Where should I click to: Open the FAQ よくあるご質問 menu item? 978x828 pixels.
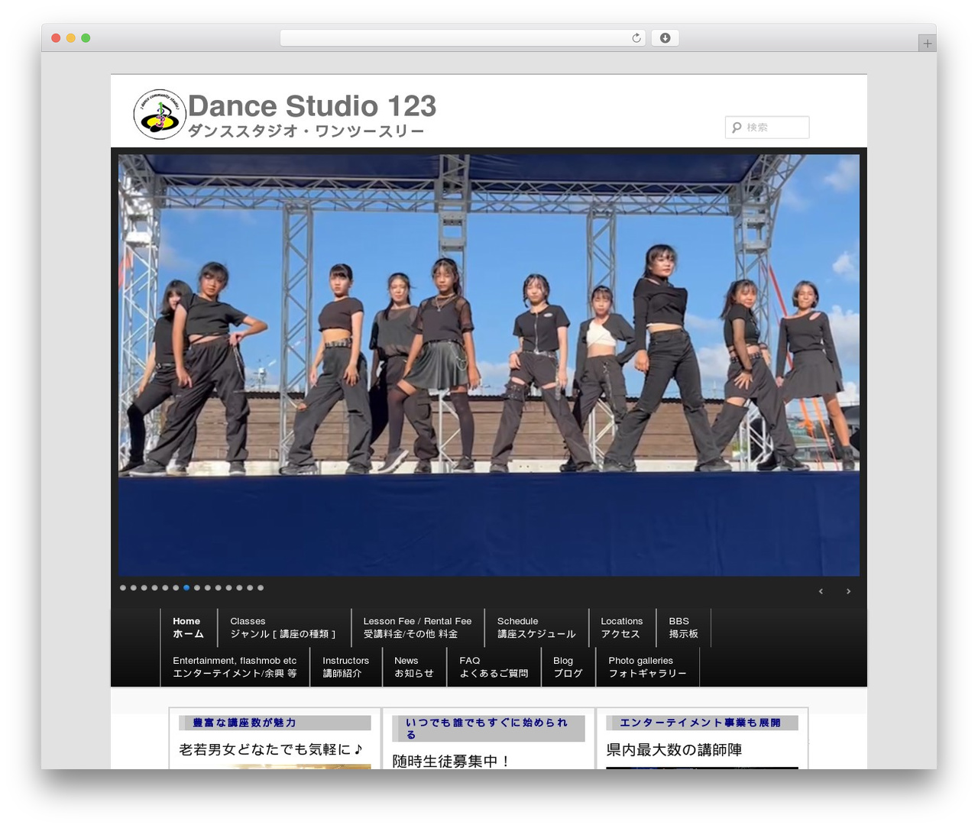point(494,667)
